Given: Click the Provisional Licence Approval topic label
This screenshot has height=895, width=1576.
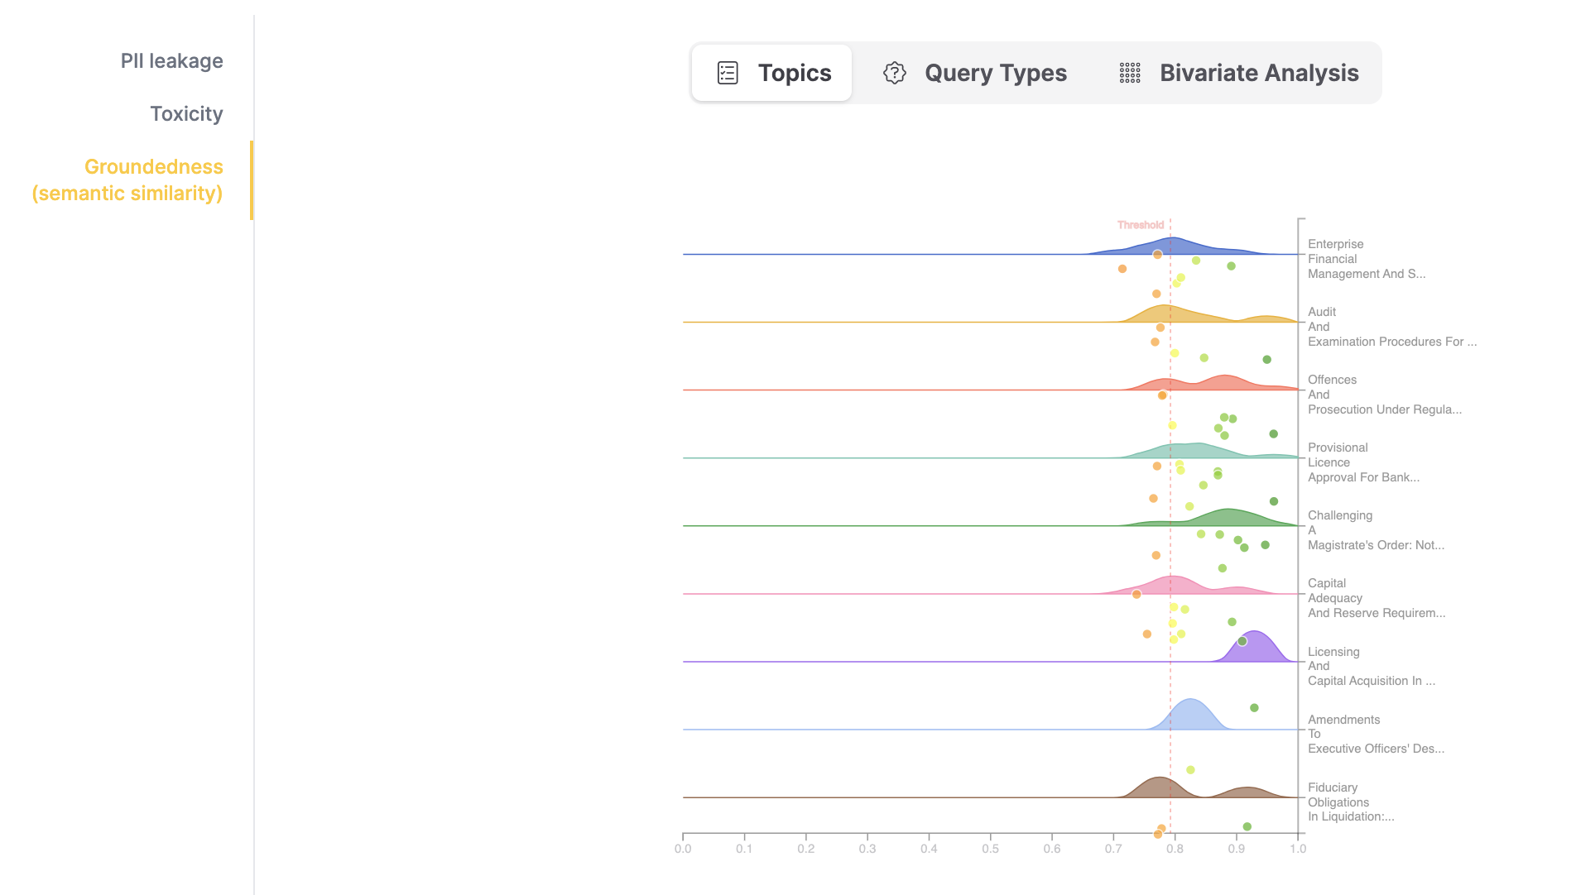Looking at the screenshot, I should click(1362, 462).
